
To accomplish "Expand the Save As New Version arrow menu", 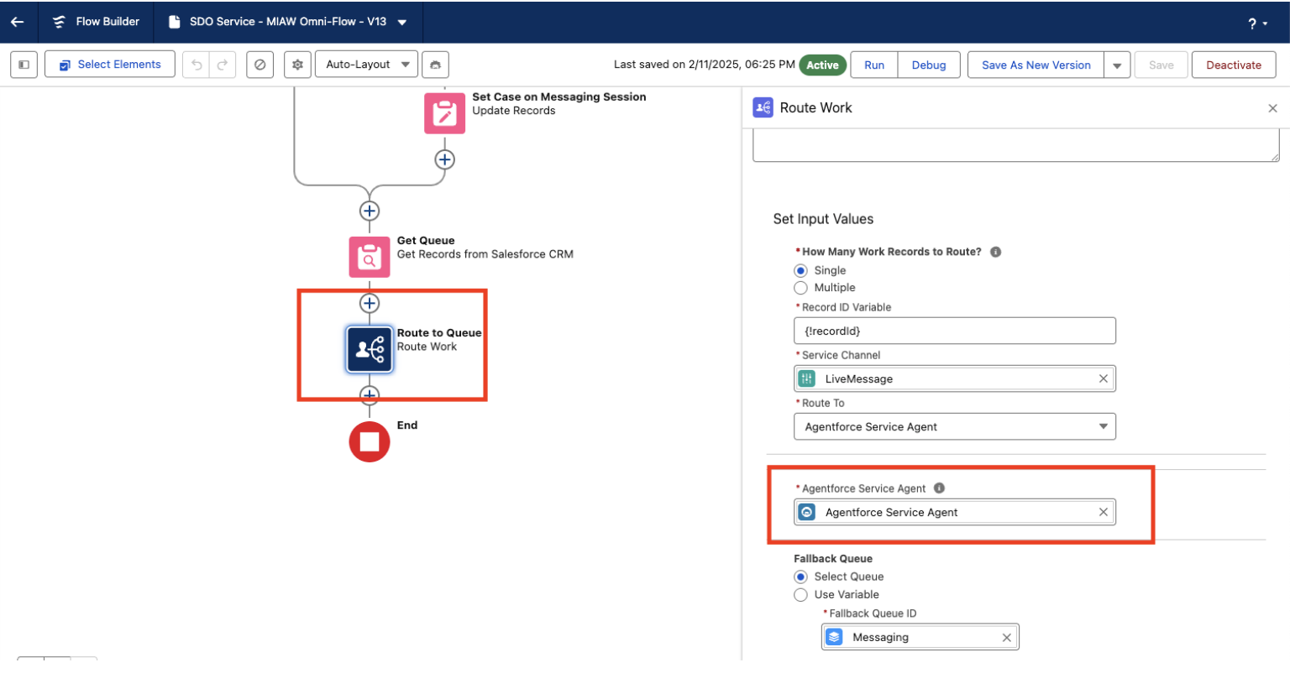I will pos(1117,65).
